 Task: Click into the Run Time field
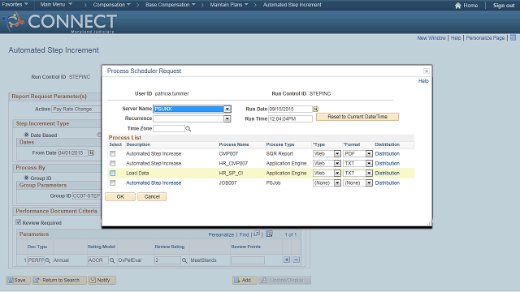pos(291,118)
